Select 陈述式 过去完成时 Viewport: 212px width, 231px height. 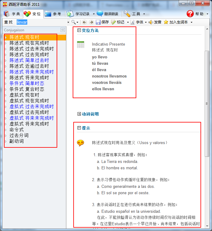tap(29, 54)
